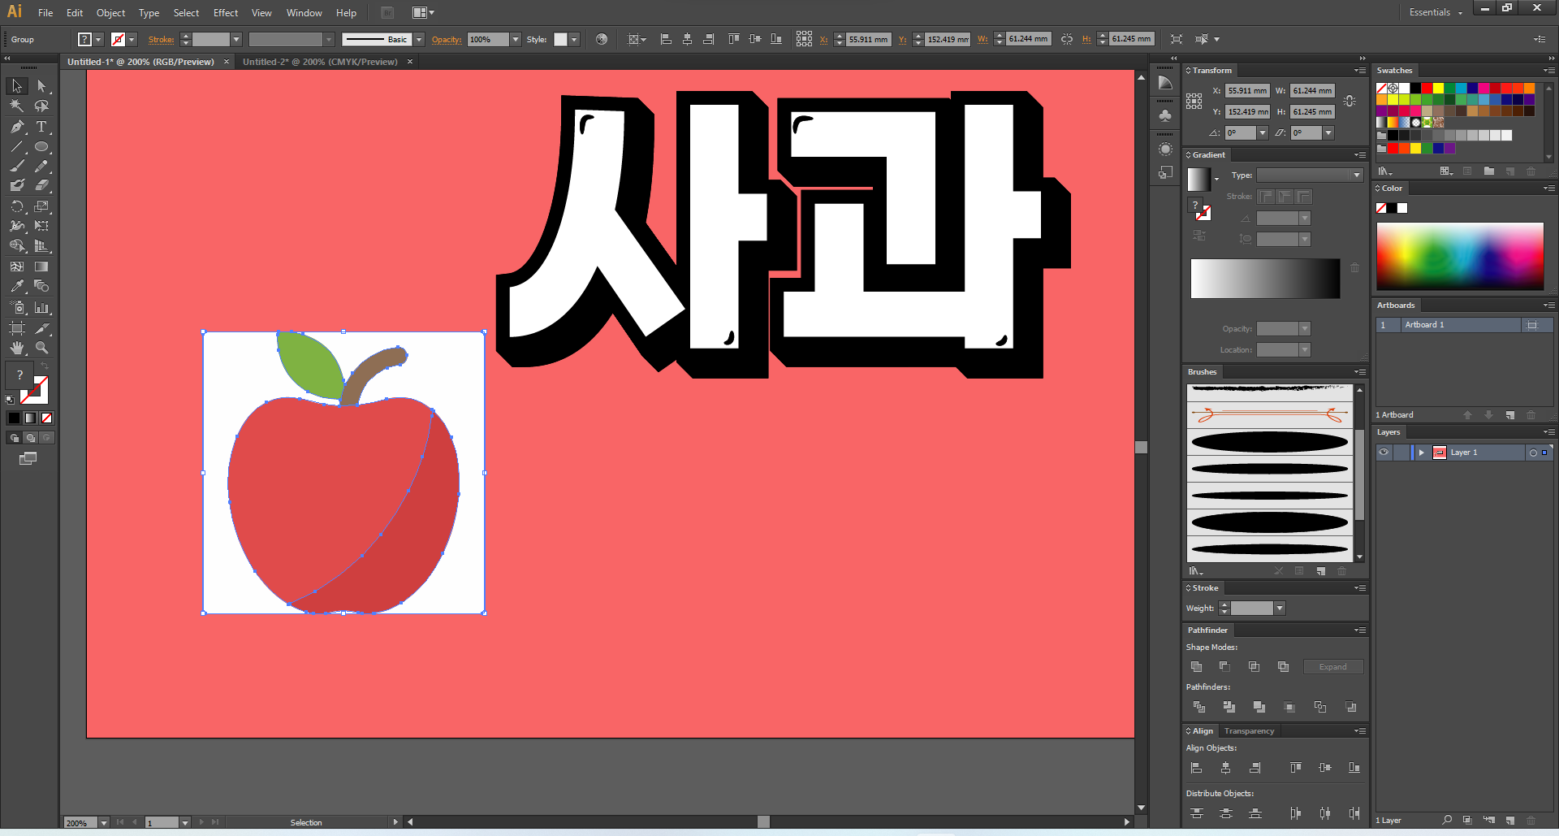Toggle the lock column for Layer 1

click(x=1401, y=453)
